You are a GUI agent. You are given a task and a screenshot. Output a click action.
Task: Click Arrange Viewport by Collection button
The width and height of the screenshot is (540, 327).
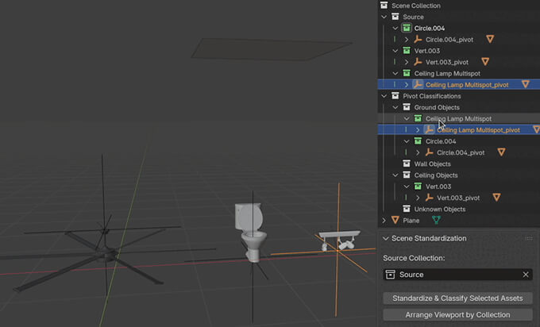pyautogui.click(x=457, y=315)
